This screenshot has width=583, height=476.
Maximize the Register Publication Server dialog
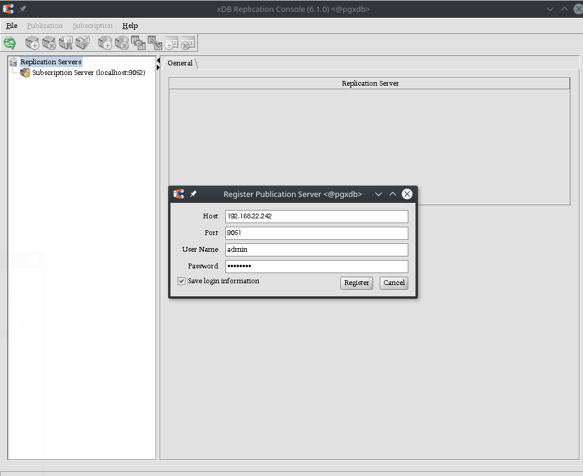click(393, 194)
